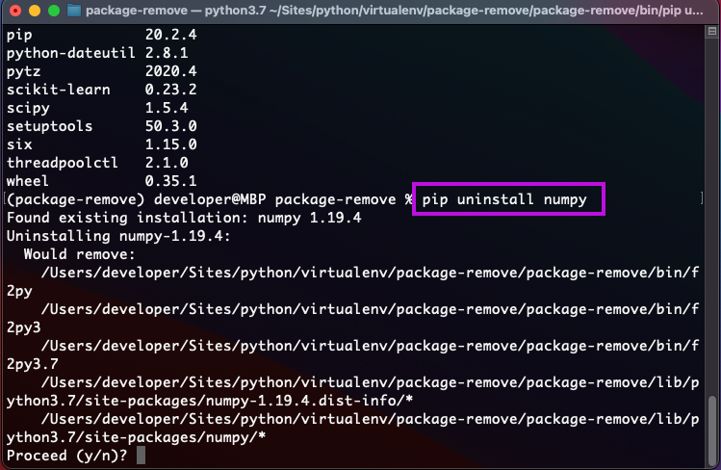Click the 'ython3.7/site-packages/numpy/*' path line
721x470 pixels.
(x=136, y=437)
